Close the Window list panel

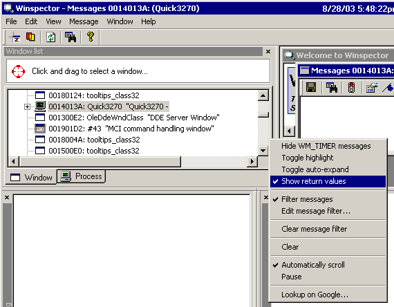(x=268, y=52)
